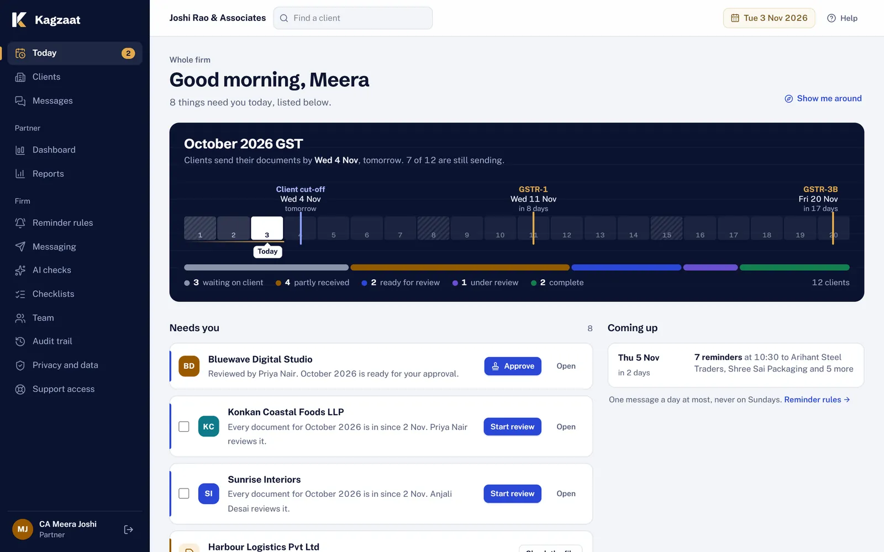The height and width of the screenshot is (552, 884).
Task: Click the sign-out icon beside Meera Joshi
Action: pyautogui.click(x=129, y=529)
